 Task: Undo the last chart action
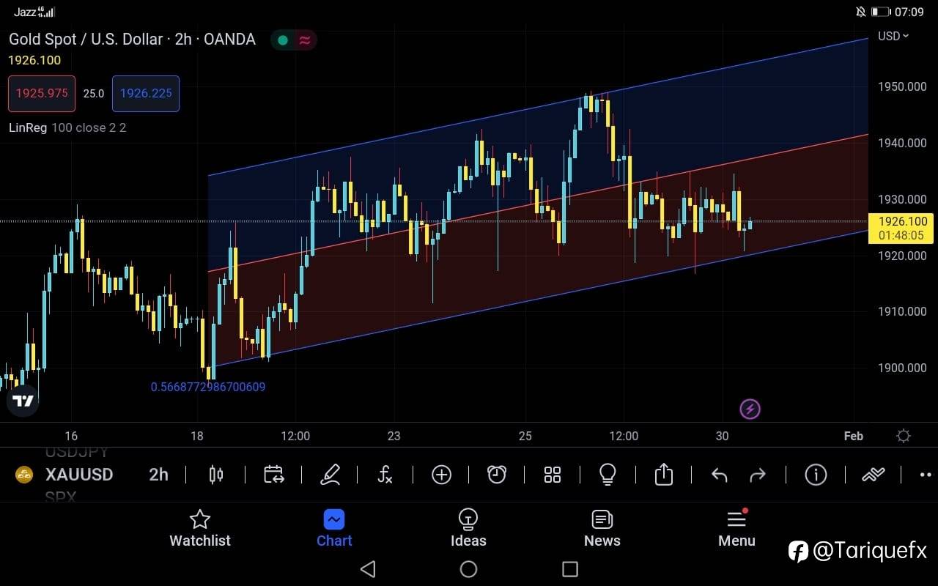click(719, 475)
